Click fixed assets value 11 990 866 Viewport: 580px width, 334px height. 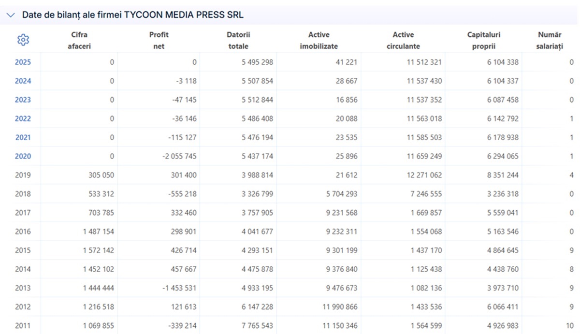point(339,307)
